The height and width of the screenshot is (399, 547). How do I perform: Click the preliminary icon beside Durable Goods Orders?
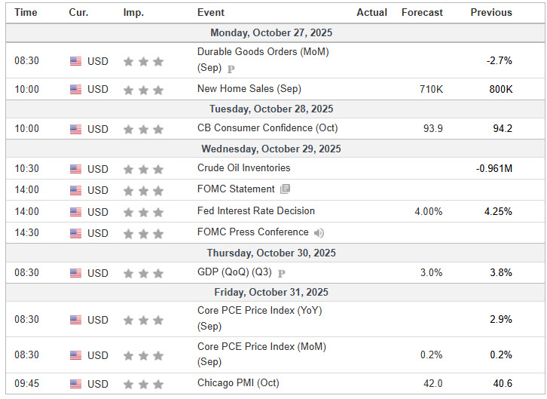tap(231, 69)
